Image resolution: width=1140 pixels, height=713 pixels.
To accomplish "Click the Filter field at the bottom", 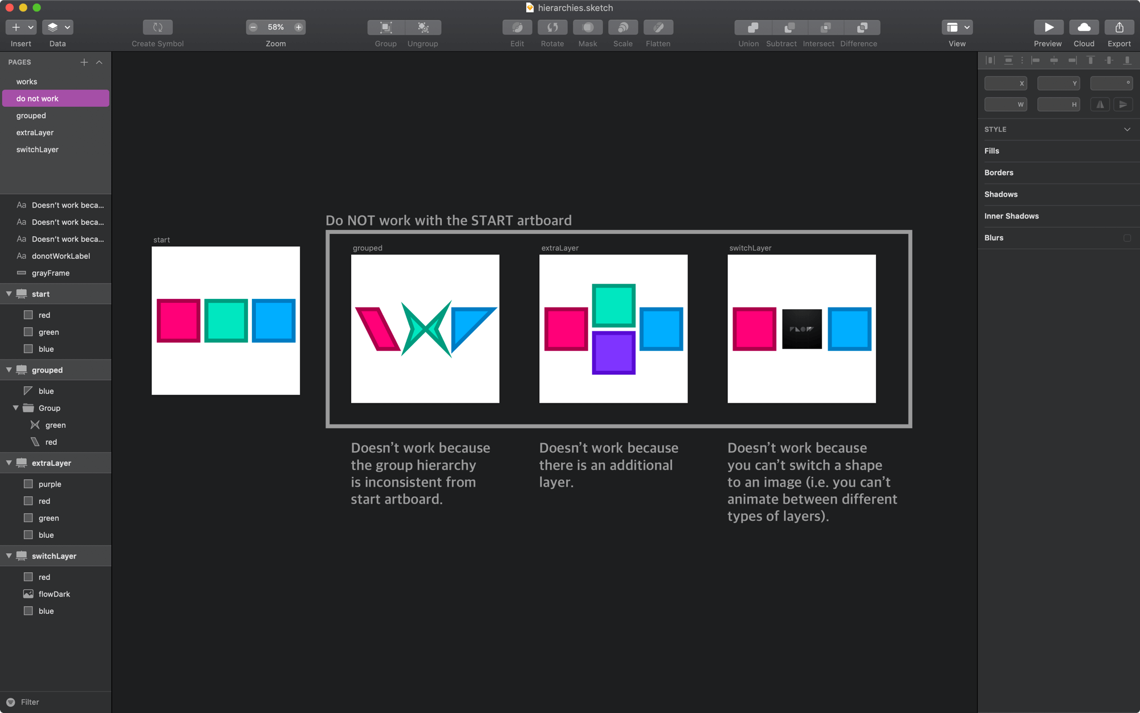I will pyautogui.click(x=28, y=702).
